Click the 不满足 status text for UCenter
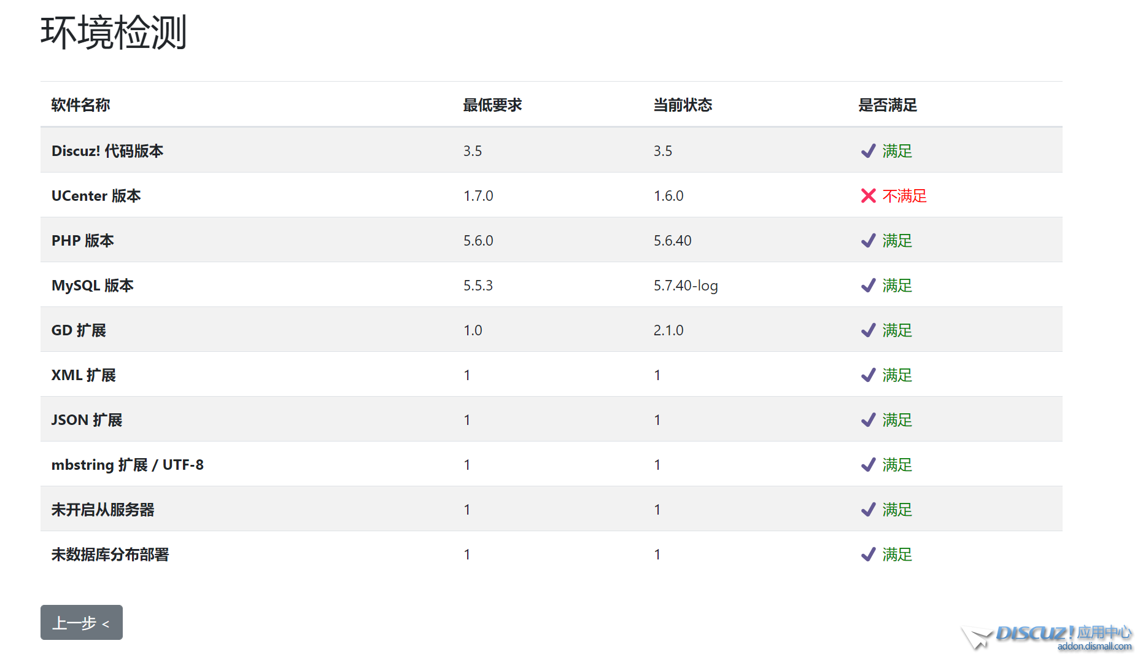The height and width of the screenshot is (662, 1143). tap(904, 196)
